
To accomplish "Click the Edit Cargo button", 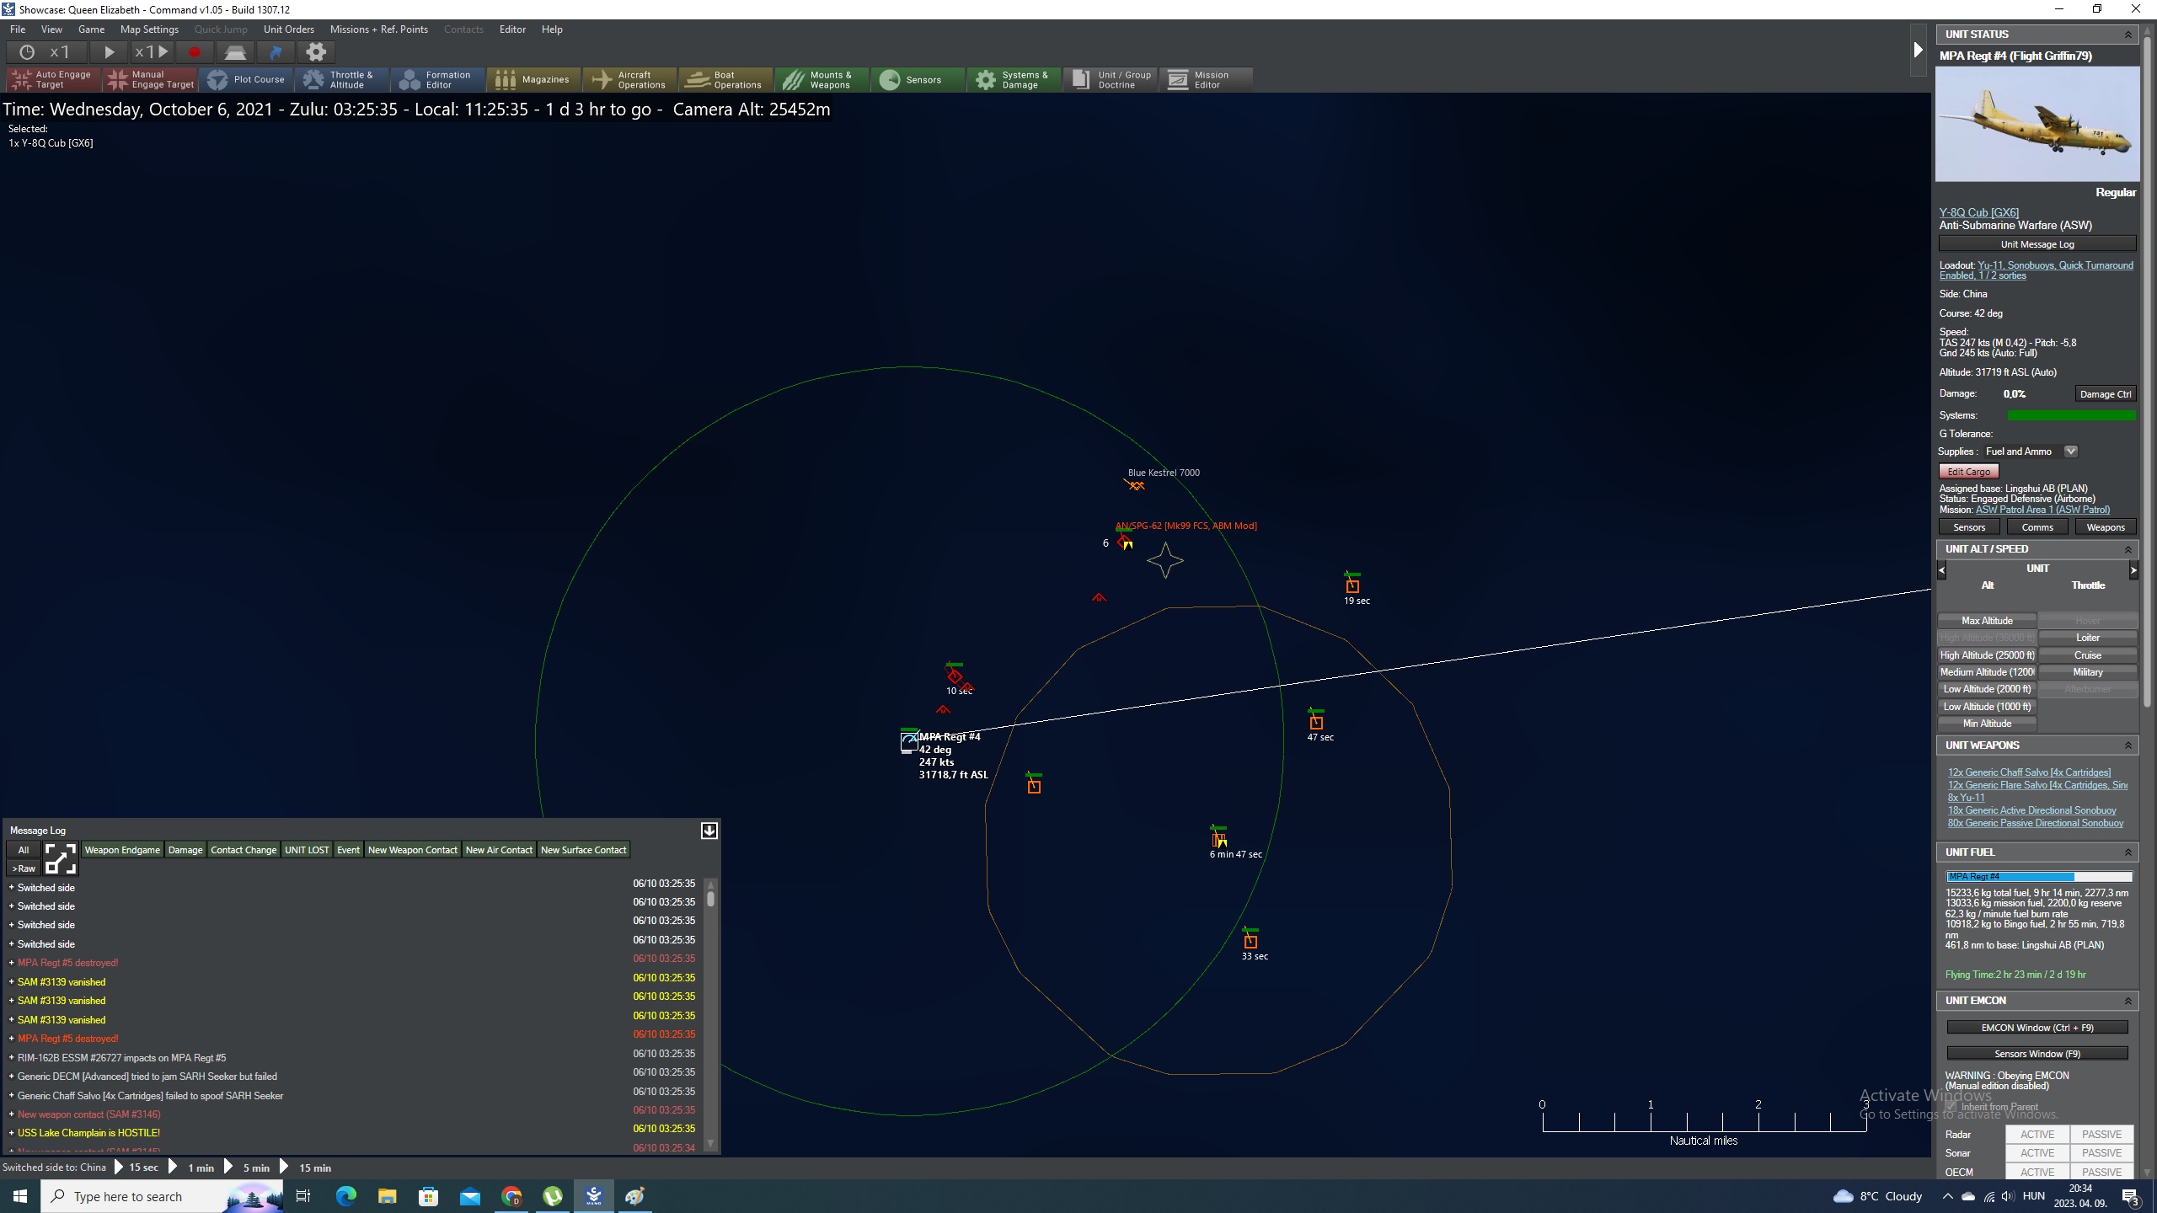I will click(x=1968, y=472).
